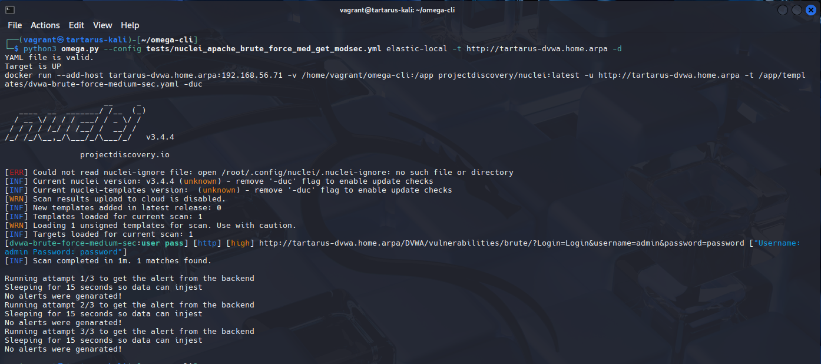821x364 pixels.
Task: Open the Actions menu
Action: click(45, 25)
